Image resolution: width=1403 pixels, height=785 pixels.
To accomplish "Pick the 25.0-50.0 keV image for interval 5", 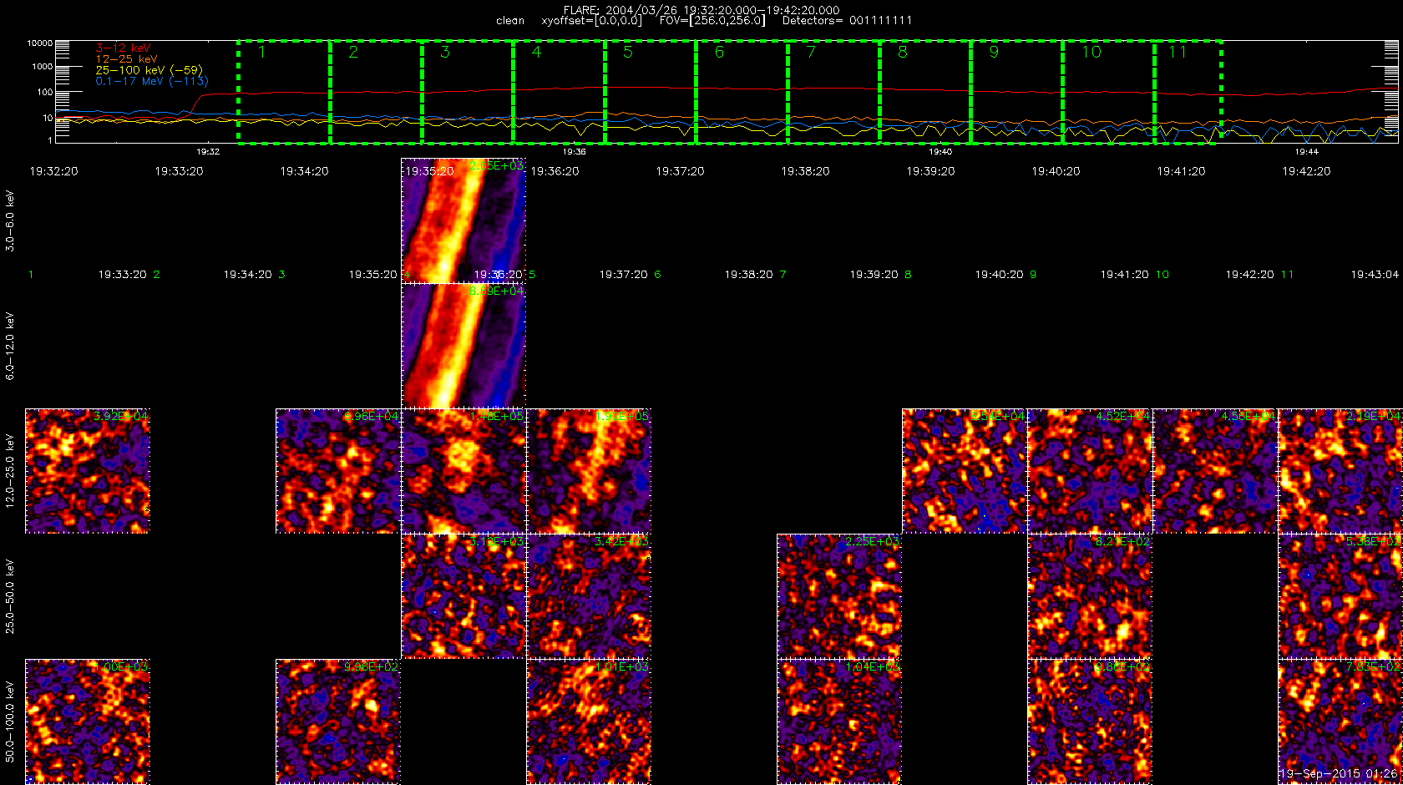I will (589, 596).
